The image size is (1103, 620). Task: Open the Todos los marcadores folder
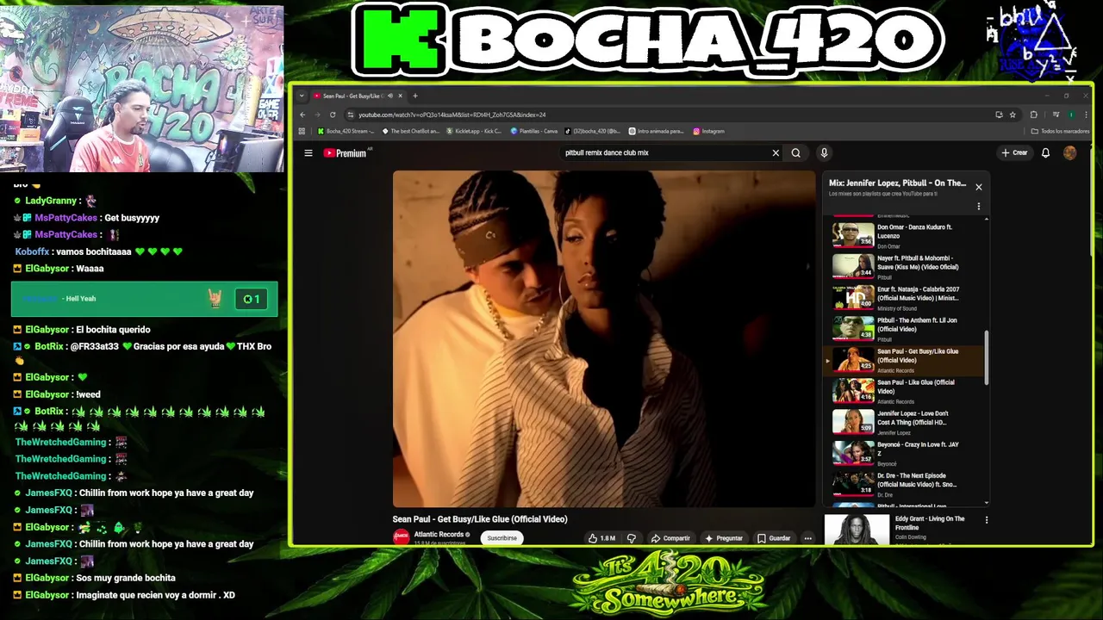click(1061, 132)
